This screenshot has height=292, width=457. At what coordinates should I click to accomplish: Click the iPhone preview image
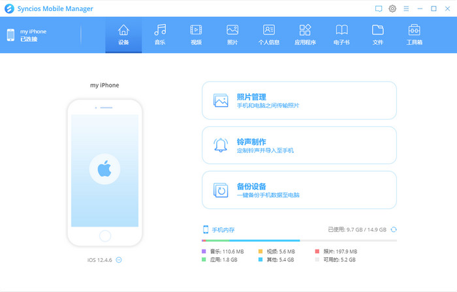tap(104, 172)
